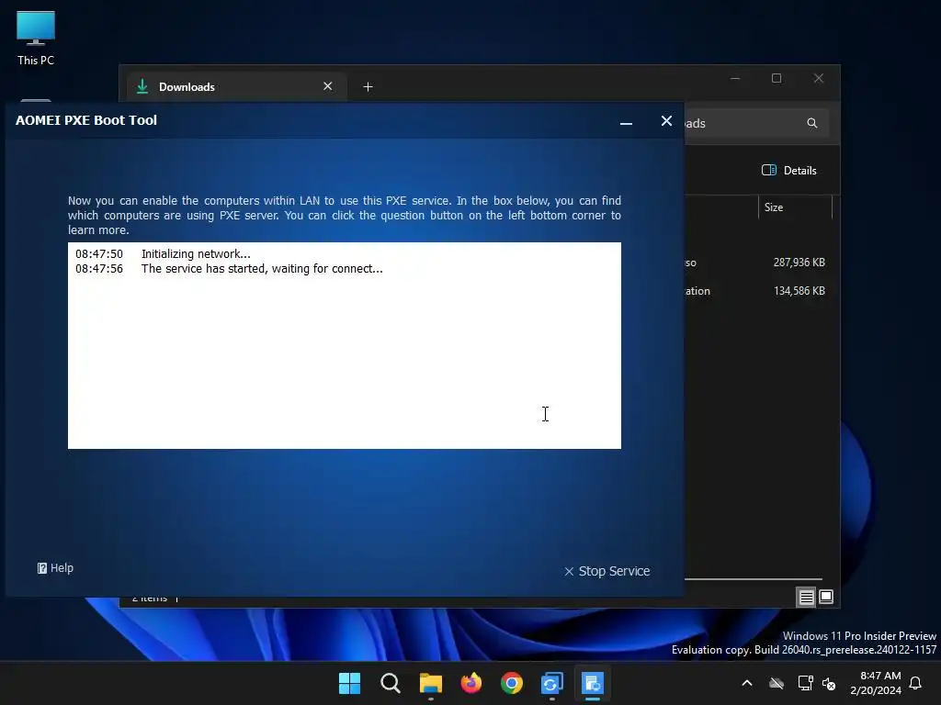This screenshot has width=941, height=705.
Task: Switch to details list view in File Explorer
Action: tap(806, 597)
